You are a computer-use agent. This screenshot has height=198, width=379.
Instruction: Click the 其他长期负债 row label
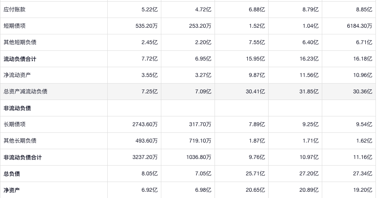[x=20, y=141]
